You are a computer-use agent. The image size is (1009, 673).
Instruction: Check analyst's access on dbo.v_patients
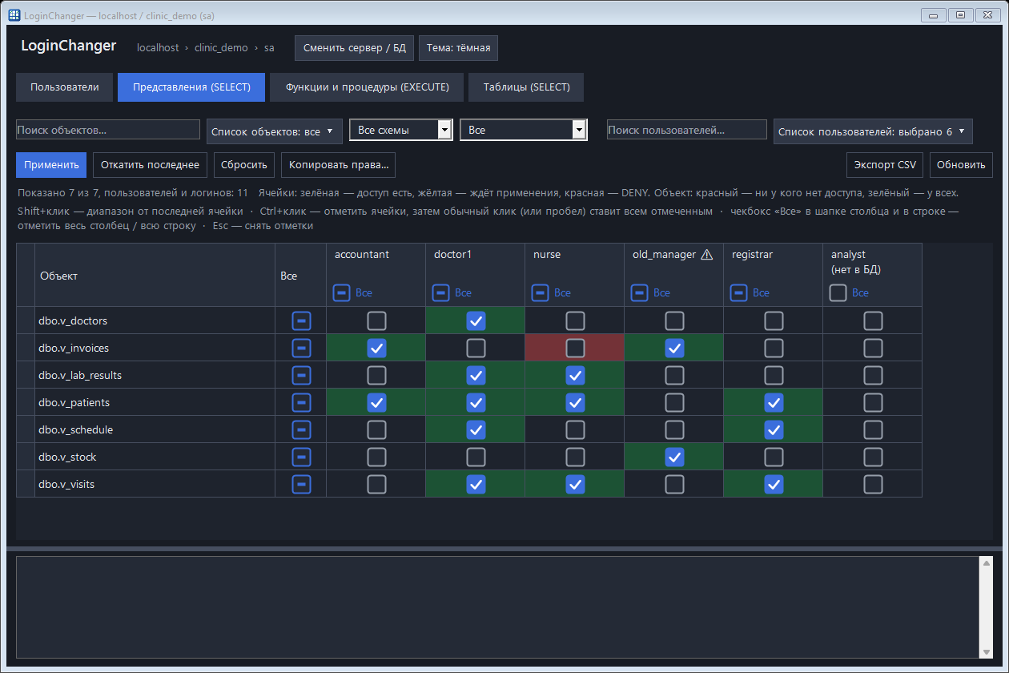873,403
